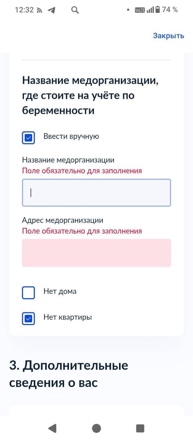Tap the Android back navigation button

(x=52, y=428)
